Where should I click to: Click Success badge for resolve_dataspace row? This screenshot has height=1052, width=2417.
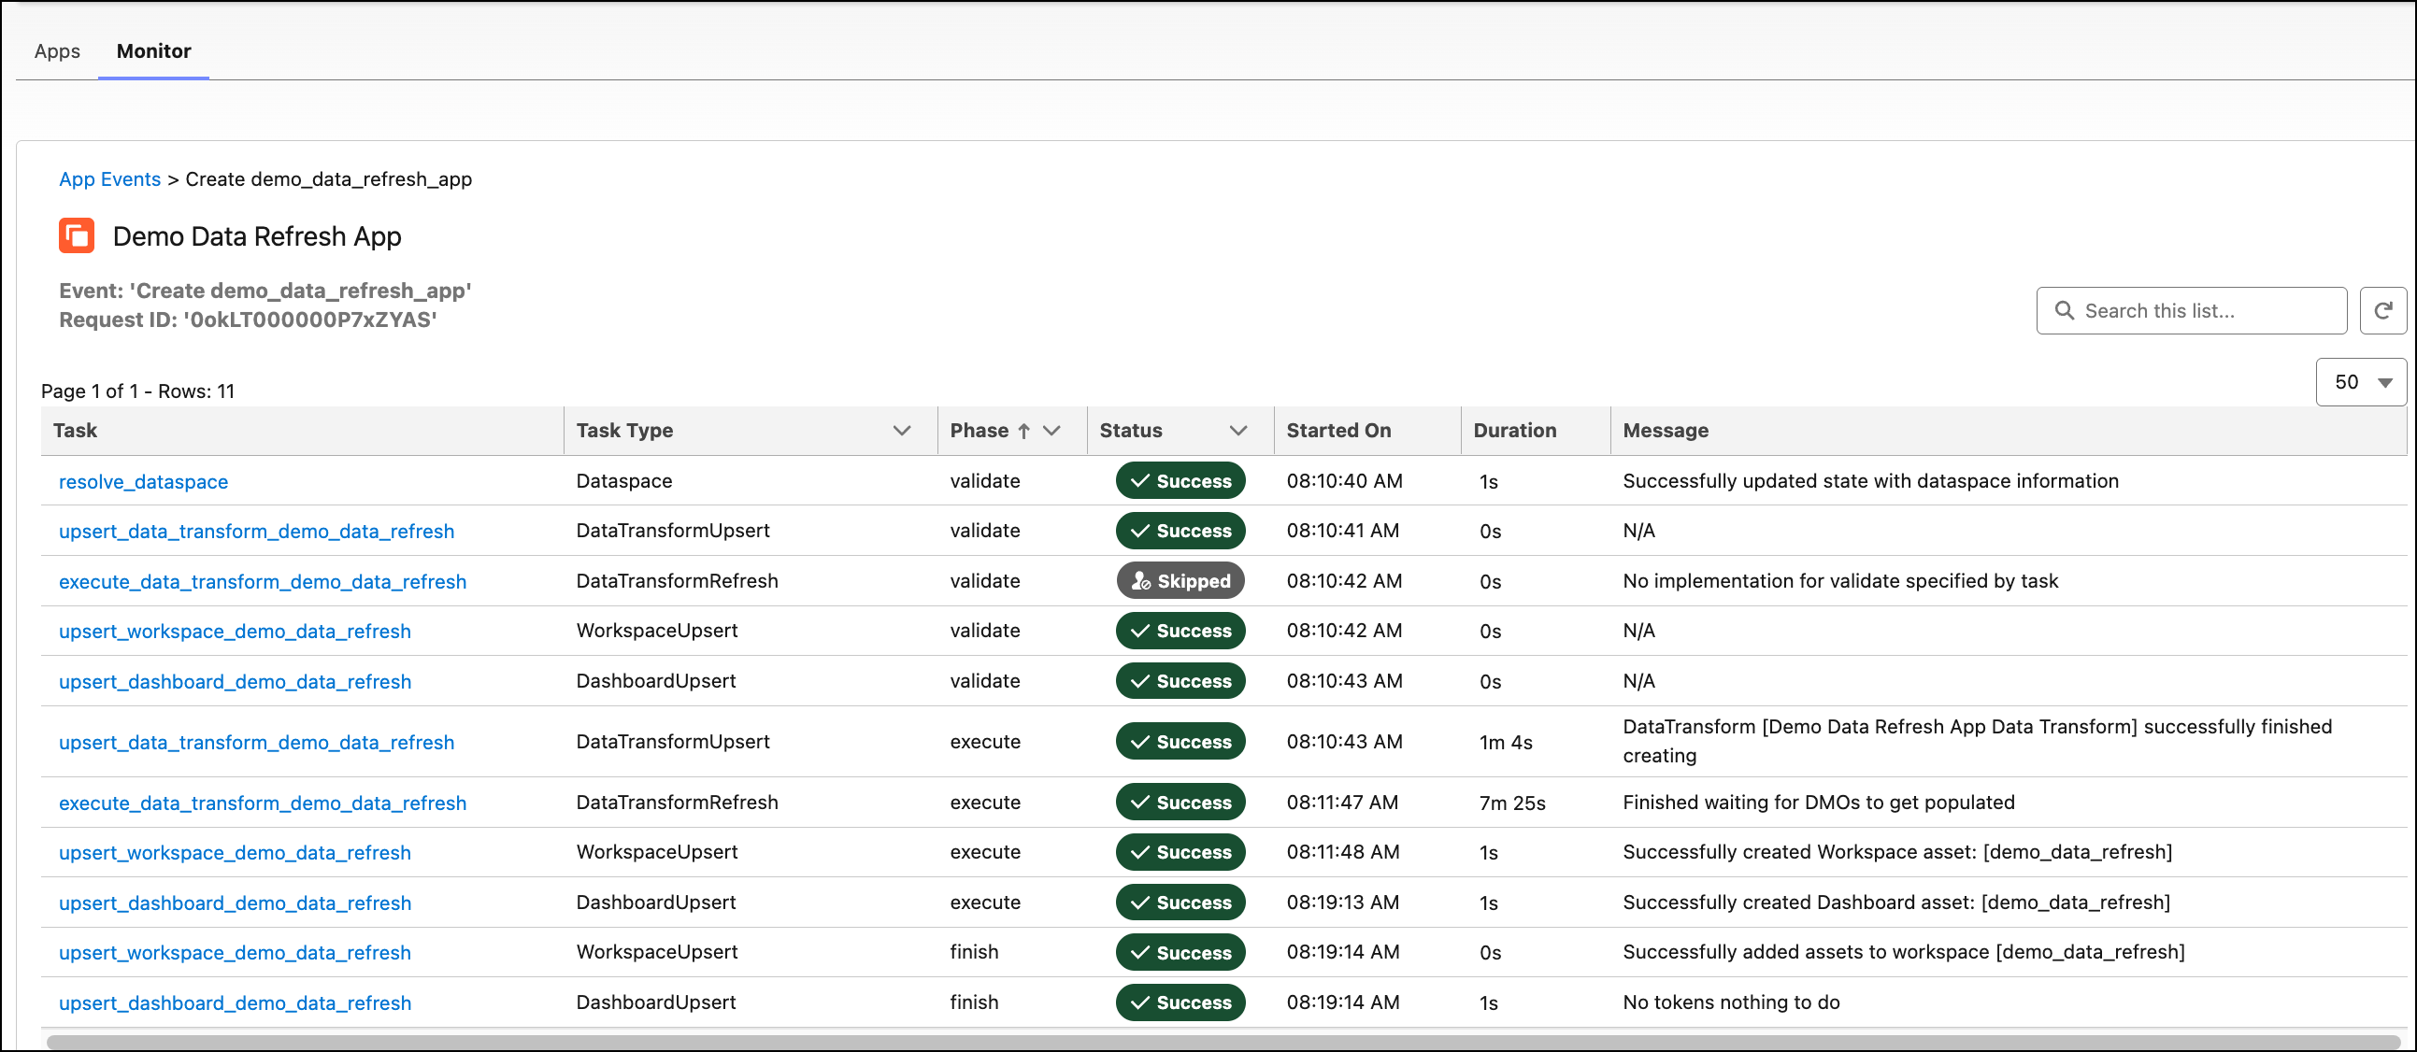click(x=1180, y=481)
